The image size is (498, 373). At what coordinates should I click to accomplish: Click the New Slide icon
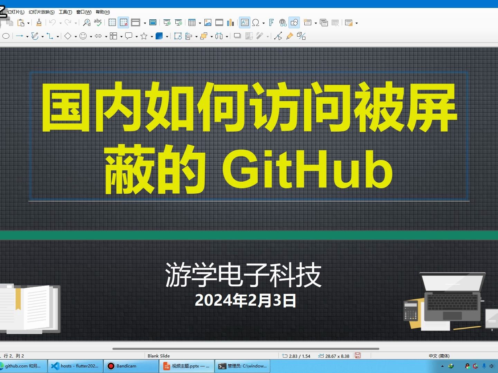307,23
